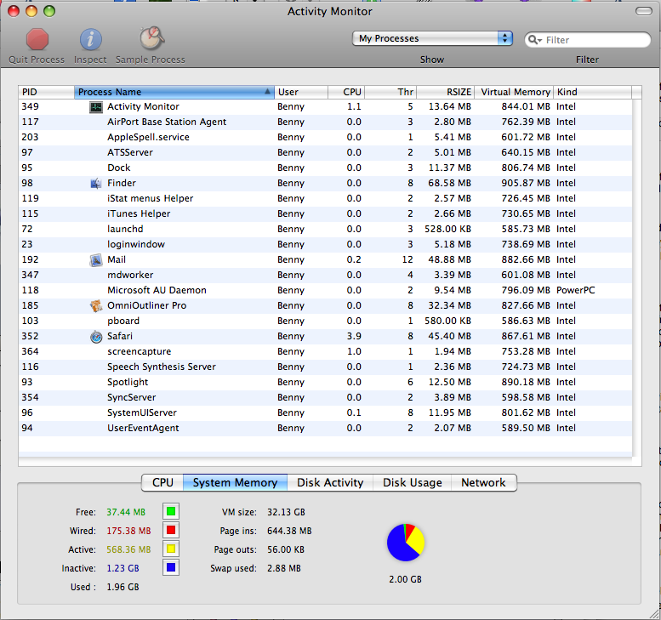Click the 2.00 GB total label under the pie
The height and width of the screenshot is (620, 661).
405,579
